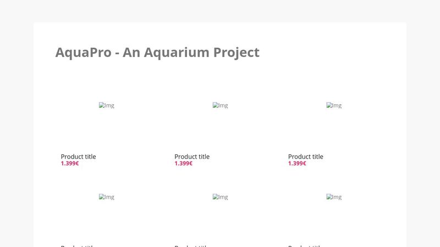Open the first-row middle Product title
The image size is (440, 247).
click(192, 156)
